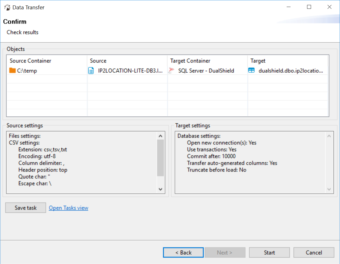
Task: Click the Target column header
Action: pyautogui.click(x=258, y=61)
